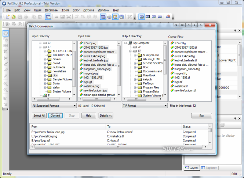Select the Hand pan tool

click(x=6, y=33)
